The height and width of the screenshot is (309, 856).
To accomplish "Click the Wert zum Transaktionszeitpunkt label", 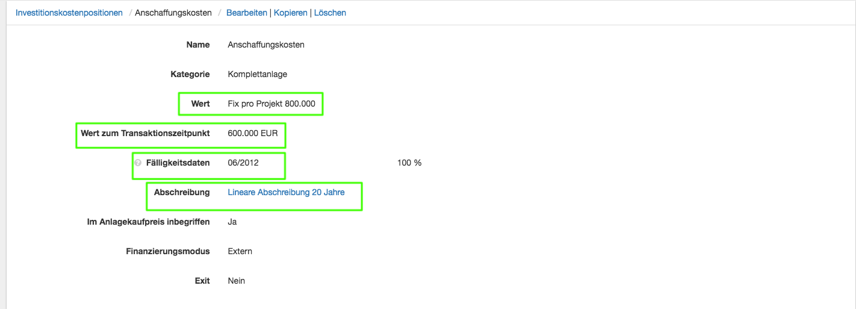I will [145, 133].
